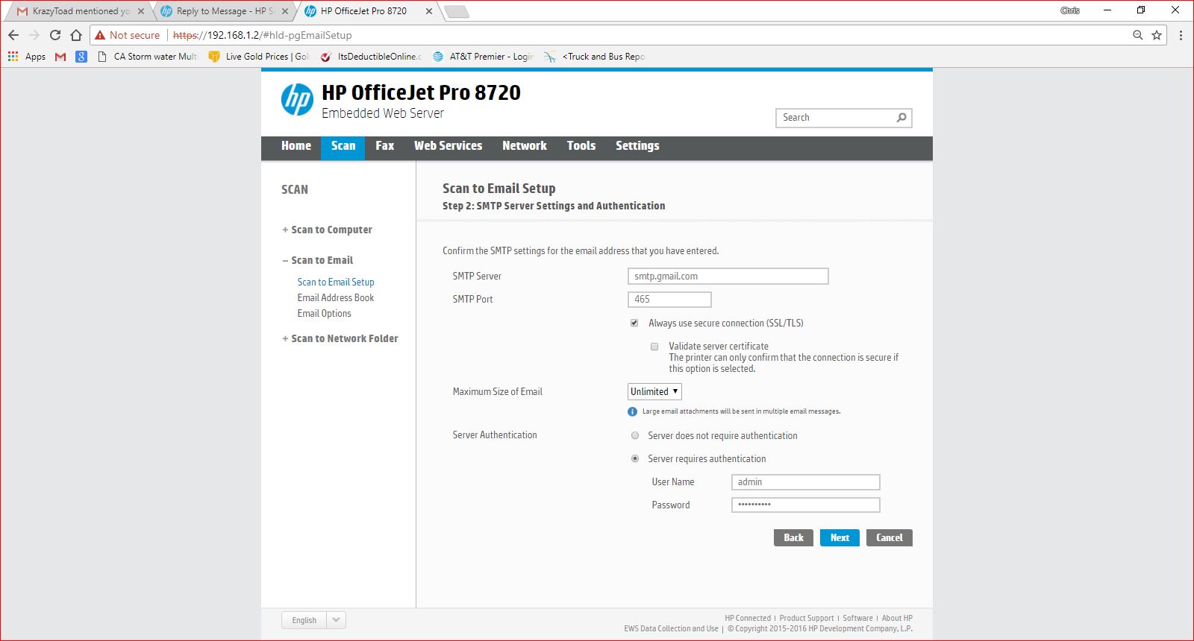Click the browser reload icon
1194x641 pixels.
(x=55, y=35)
